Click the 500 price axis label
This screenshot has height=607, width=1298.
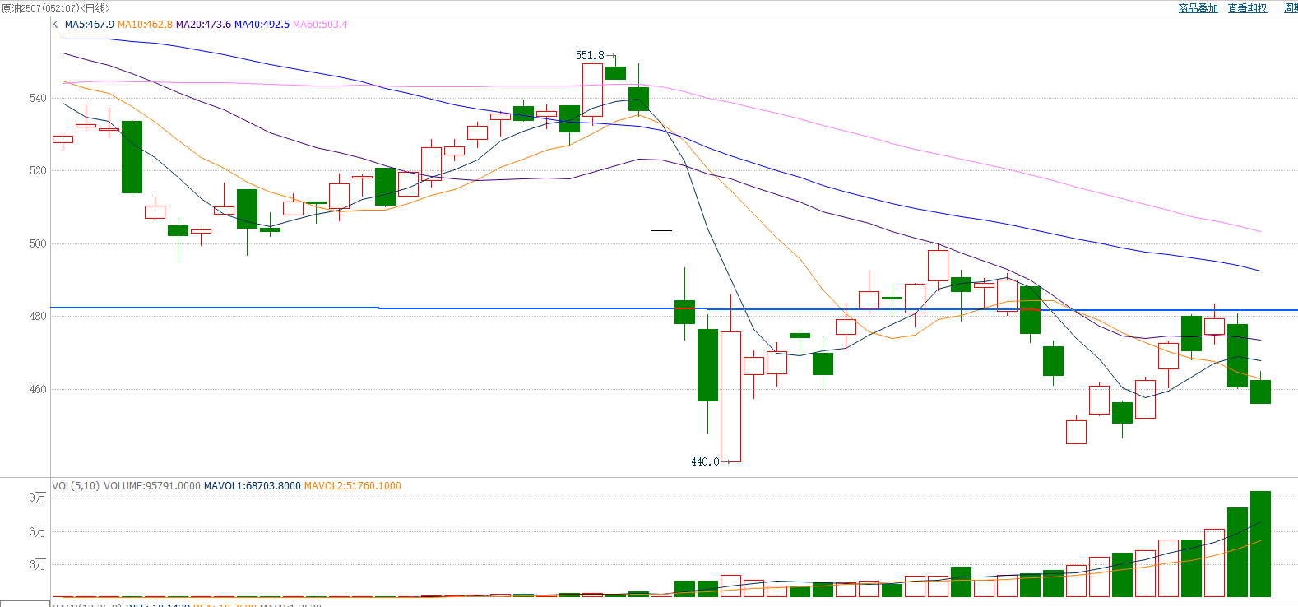[x=38, y=244]
